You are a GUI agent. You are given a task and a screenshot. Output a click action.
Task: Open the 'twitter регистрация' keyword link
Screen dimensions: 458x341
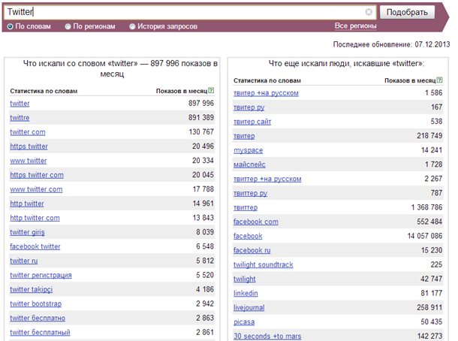(x=41, y=275)
